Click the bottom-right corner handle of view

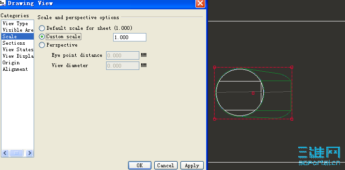pos(292,119)
